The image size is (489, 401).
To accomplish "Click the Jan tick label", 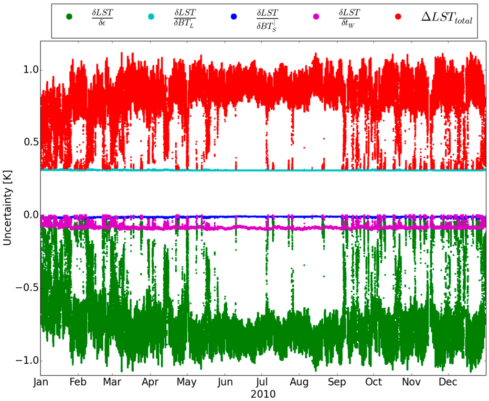I will [x=41, y=382].
